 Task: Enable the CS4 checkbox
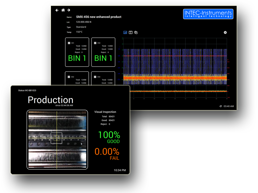[x=95, y=77]
